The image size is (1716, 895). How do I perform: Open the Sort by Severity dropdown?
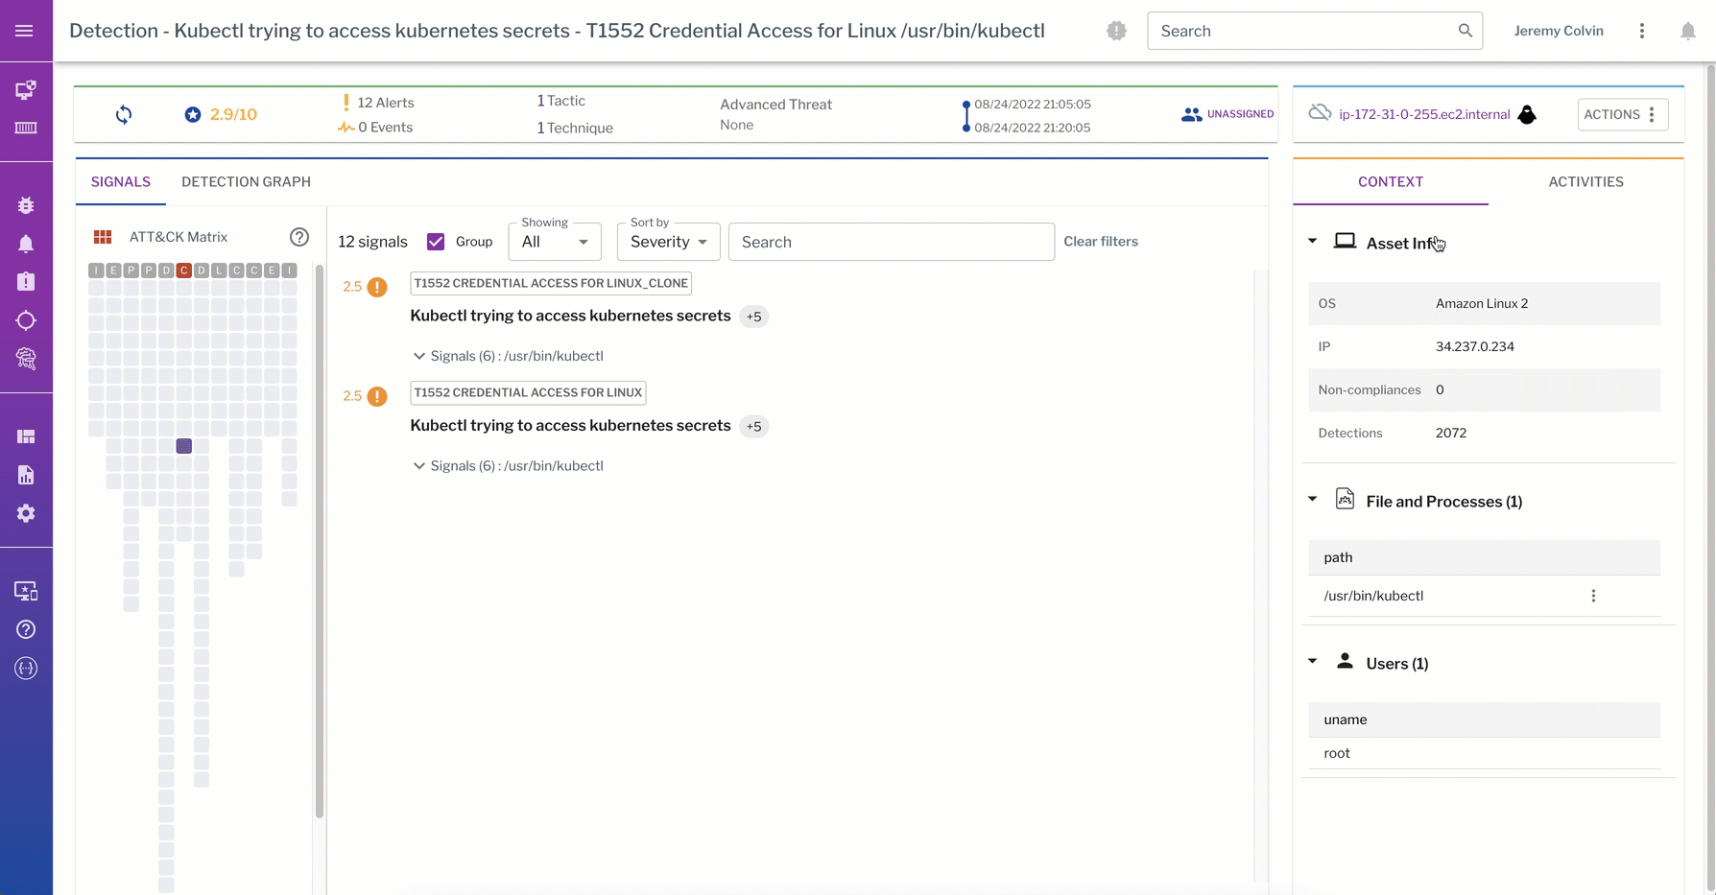pyautogui.click(x=667, y=241)
